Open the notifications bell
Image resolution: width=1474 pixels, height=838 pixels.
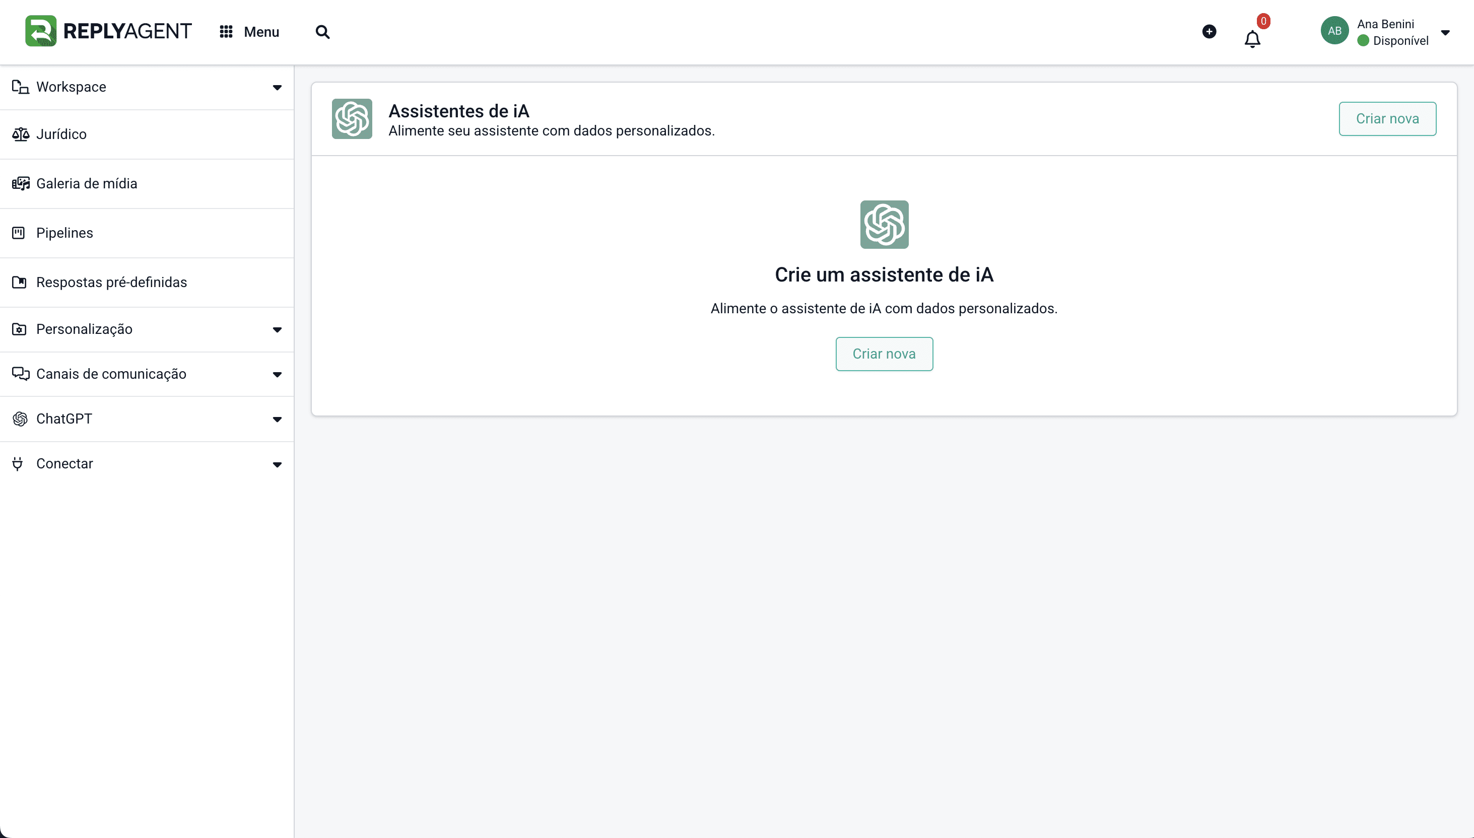click(1252, 39)
